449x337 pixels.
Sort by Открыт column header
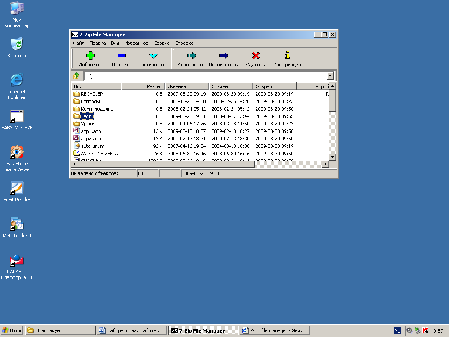click(274, 86)
